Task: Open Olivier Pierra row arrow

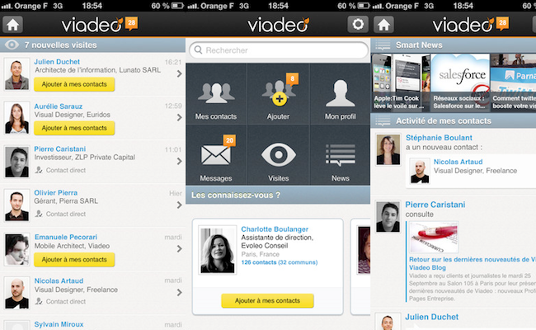Action: click(x=179, y=205)
